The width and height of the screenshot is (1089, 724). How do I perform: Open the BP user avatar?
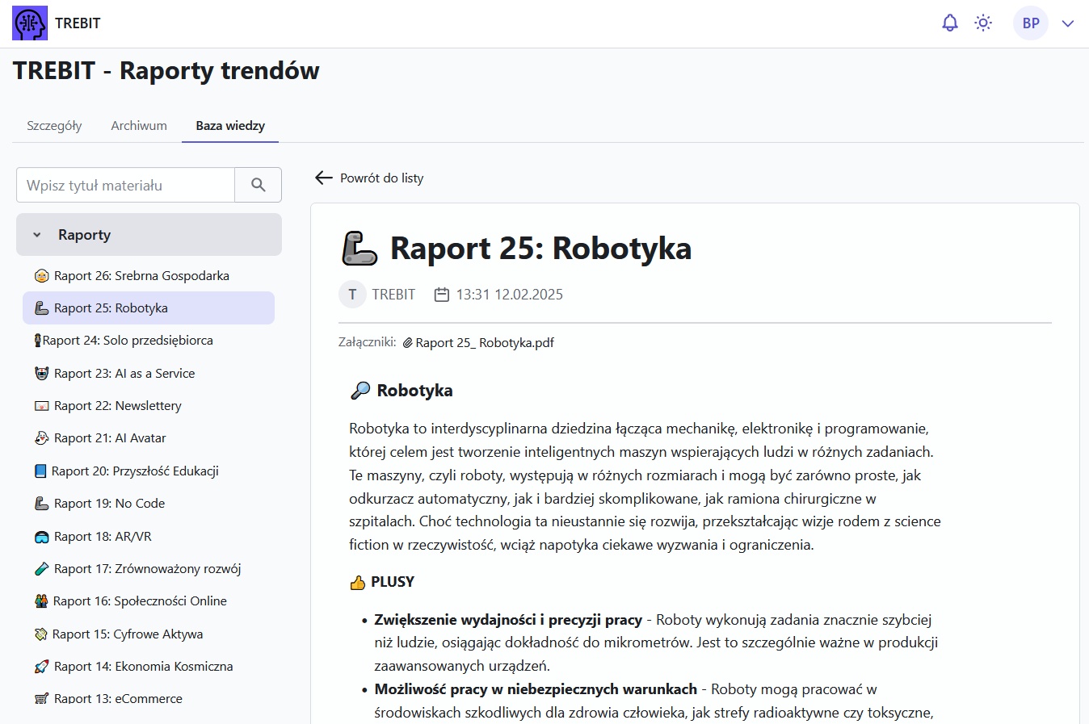click(1031, 23)
